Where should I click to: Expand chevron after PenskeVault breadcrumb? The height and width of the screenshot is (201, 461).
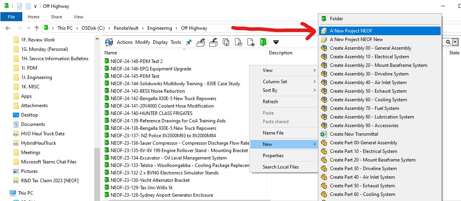pyautogui.click(x=143, y=28)
